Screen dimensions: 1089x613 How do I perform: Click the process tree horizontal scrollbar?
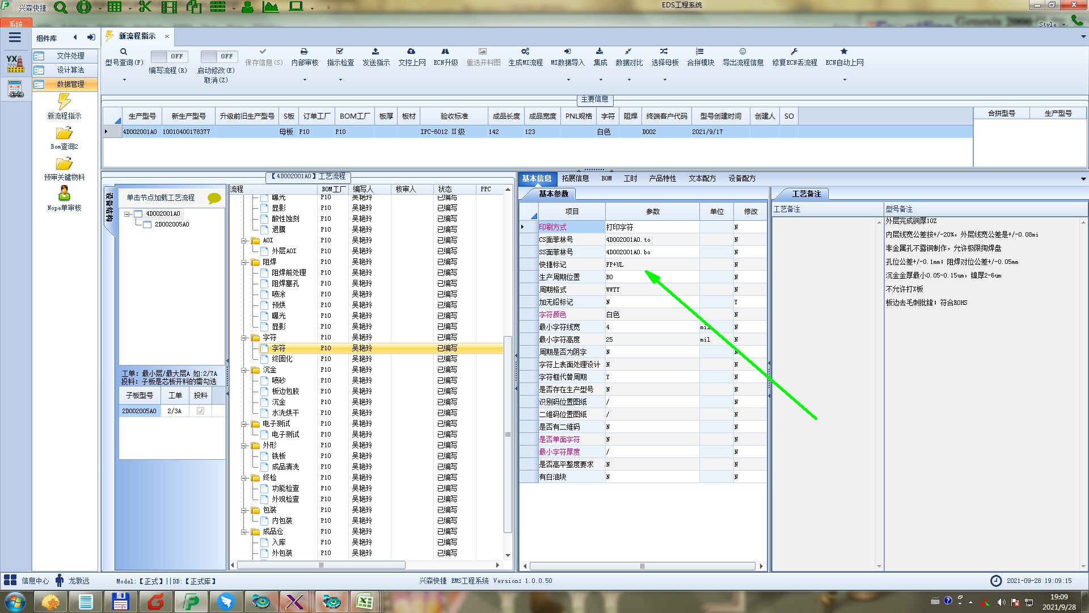pos(321,565)
